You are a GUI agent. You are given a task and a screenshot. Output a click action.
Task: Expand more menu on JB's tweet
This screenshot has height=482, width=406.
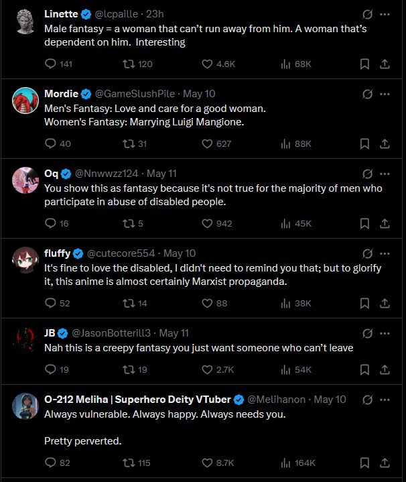click(385, 333)
